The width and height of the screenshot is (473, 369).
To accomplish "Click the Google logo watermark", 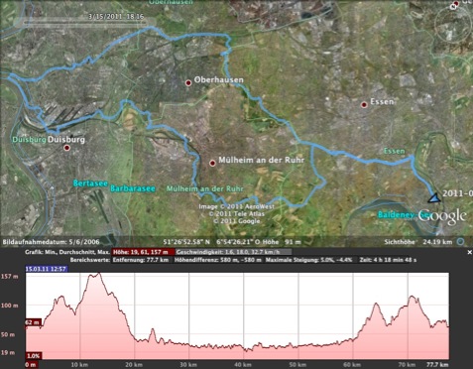I will [x=442, y=216].
